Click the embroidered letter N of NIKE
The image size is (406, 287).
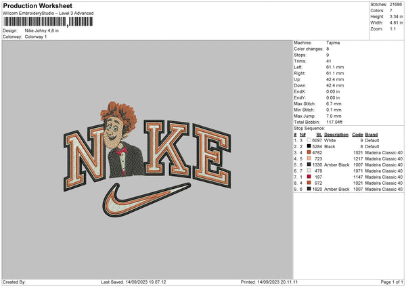tap(84, 158)
